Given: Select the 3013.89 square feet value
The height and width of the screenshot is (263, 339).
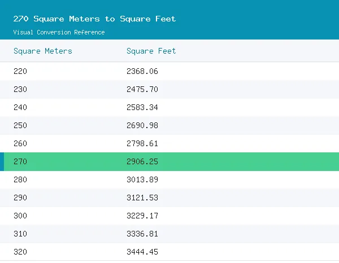Looking at the screenshot, I should click(142, 179).
